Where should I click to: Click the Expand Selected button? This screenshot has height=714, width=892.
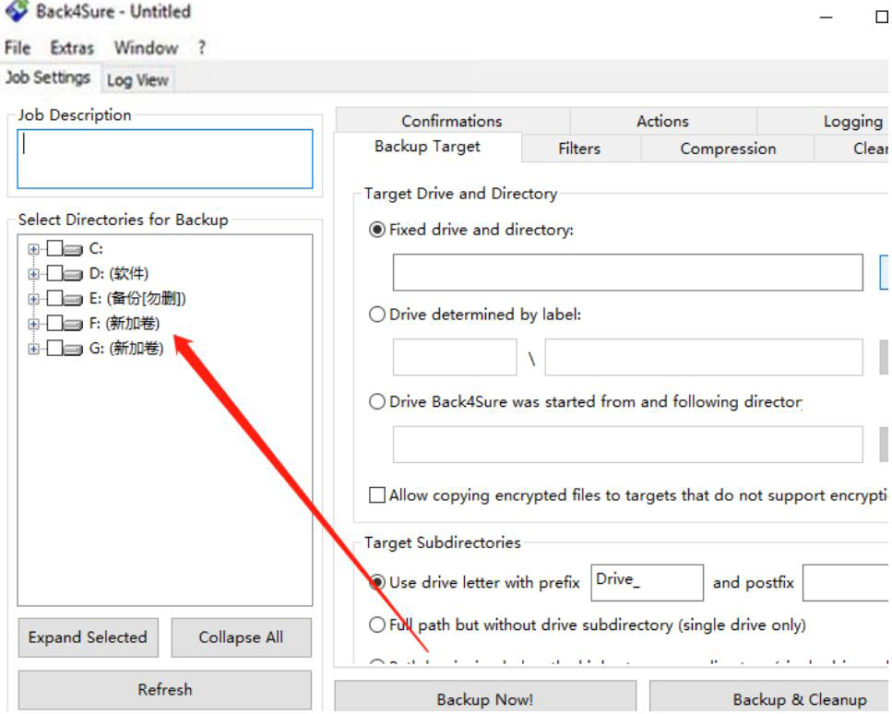click(89, 637)
